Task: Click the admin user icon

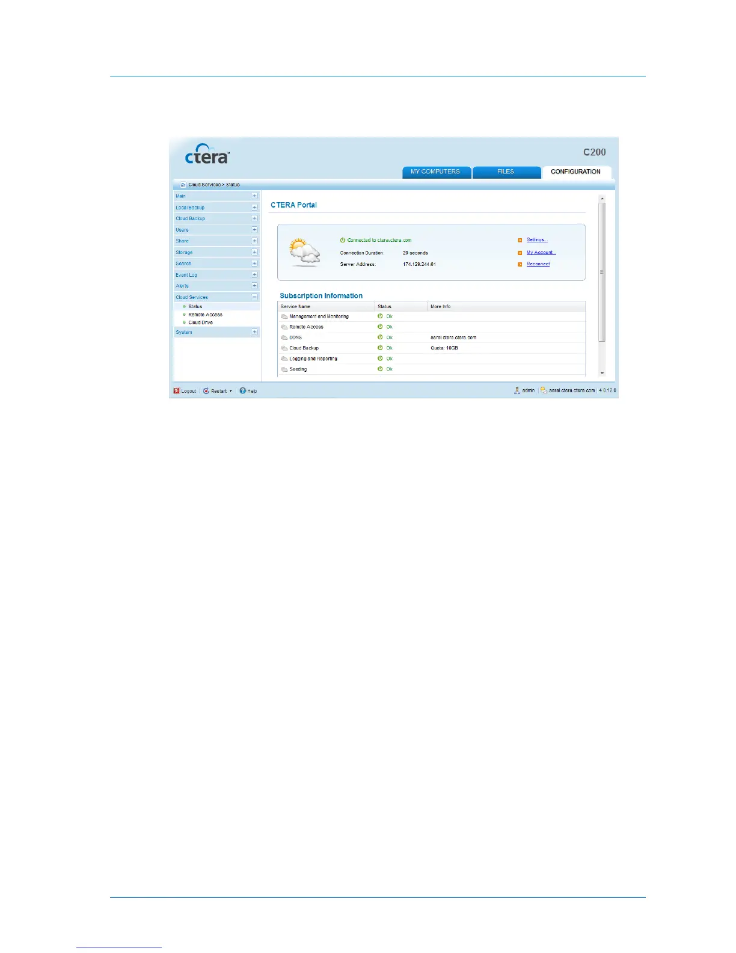Action: click(x=517, y=390)
